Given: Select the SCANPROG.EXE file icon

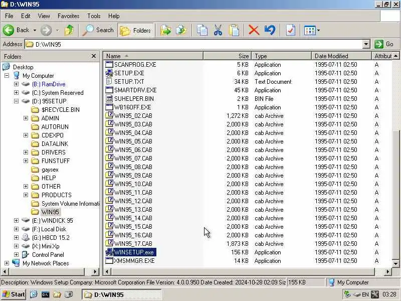Looking at the screenshot, I should coord(109,65).
